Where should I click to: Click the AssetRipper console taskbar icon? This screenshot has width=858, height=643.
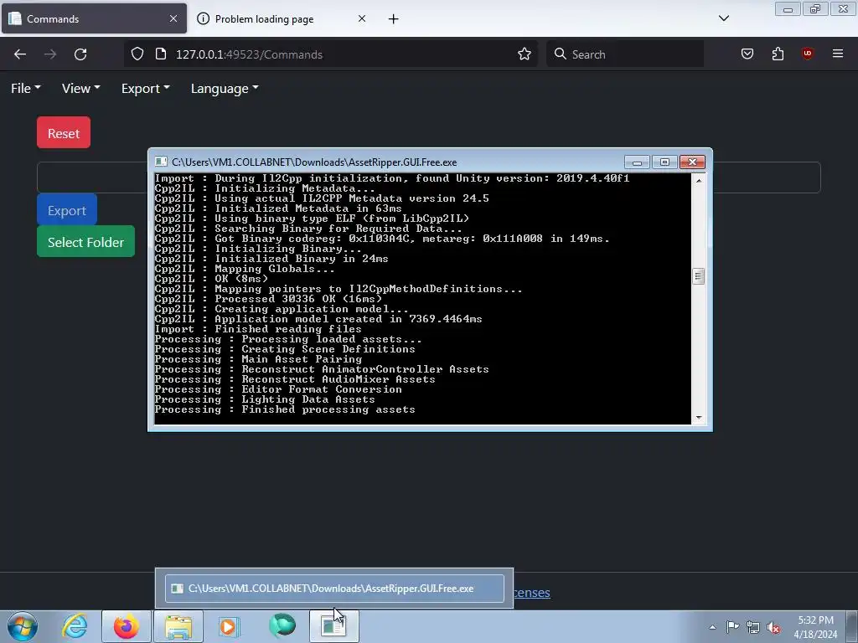pos(334,626)
